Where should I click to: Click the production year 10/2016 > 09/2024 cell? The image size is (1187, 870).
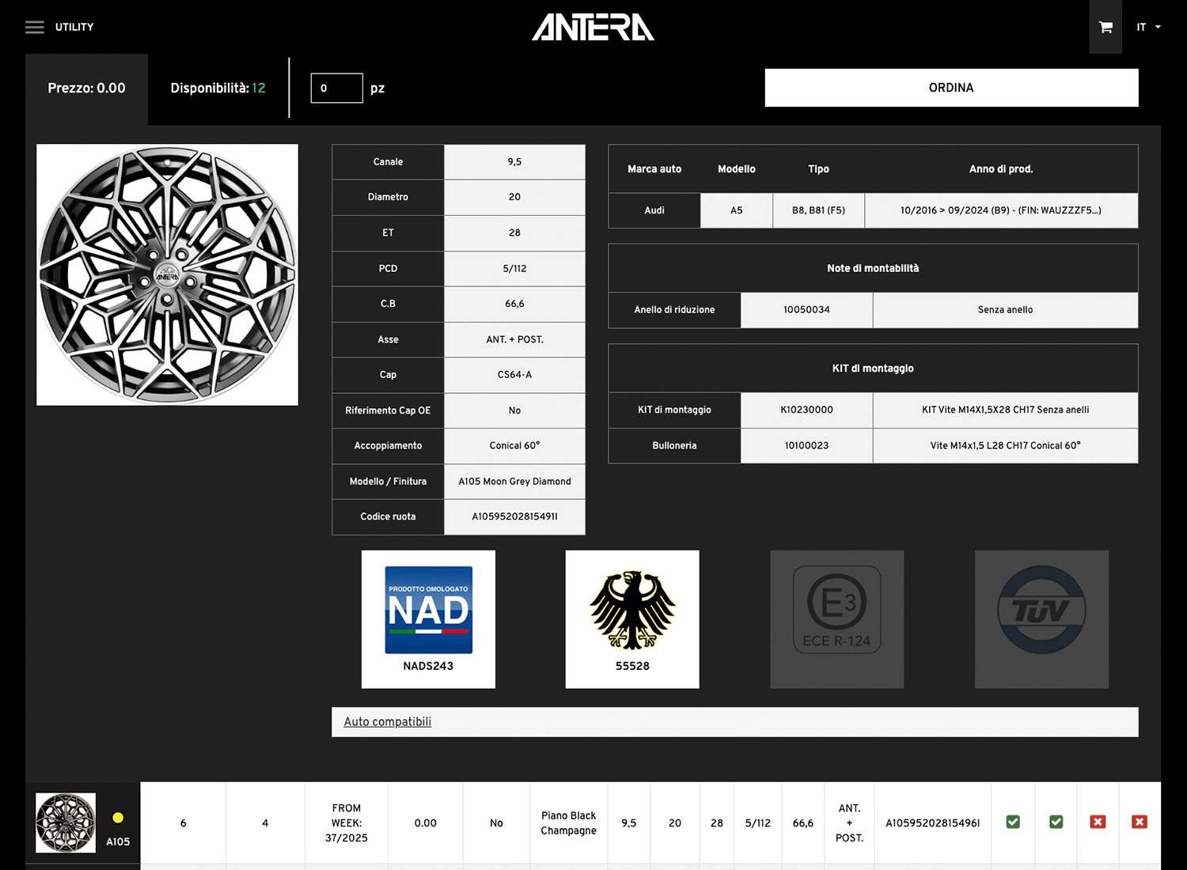1001,210
